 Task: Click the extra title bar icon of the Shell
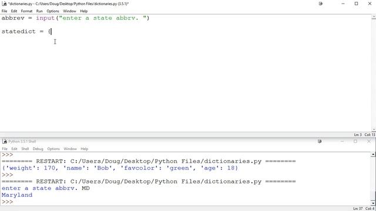coord(320,141)
